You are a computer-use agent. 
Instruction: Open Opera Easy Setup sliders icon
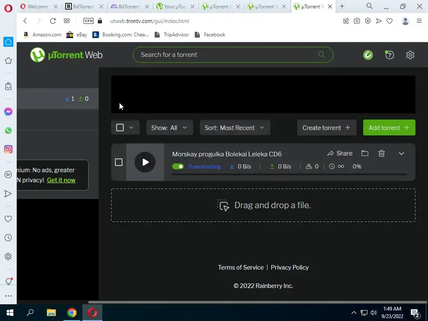419,21
